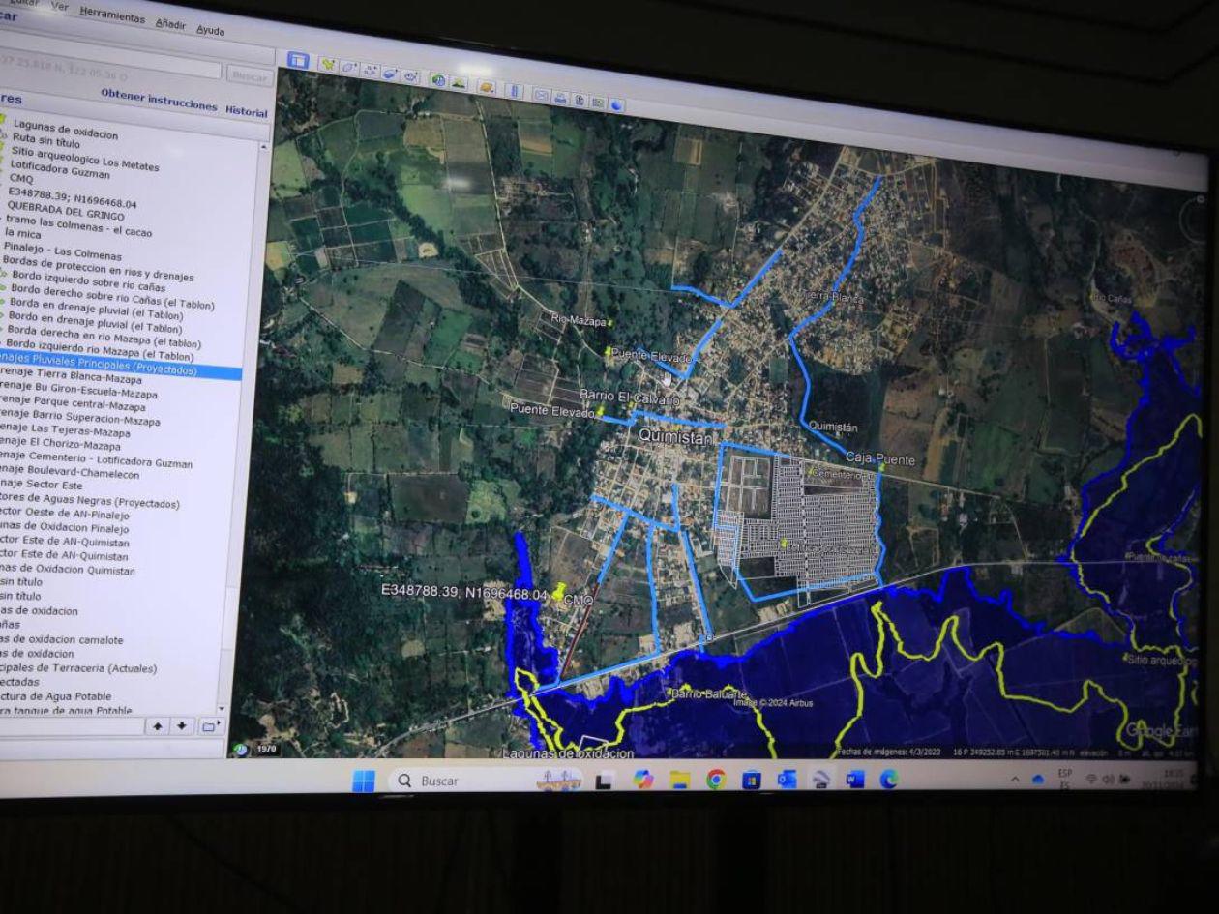Select Sitio arqueologico Los Metates in list
The height and width of the screenshot is (914, 1219).
(84, 162)
